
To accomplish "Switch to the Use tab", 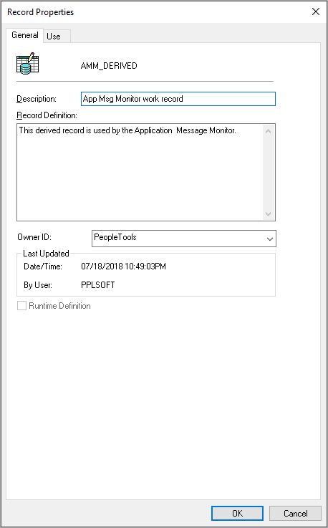I will [57, 37].
